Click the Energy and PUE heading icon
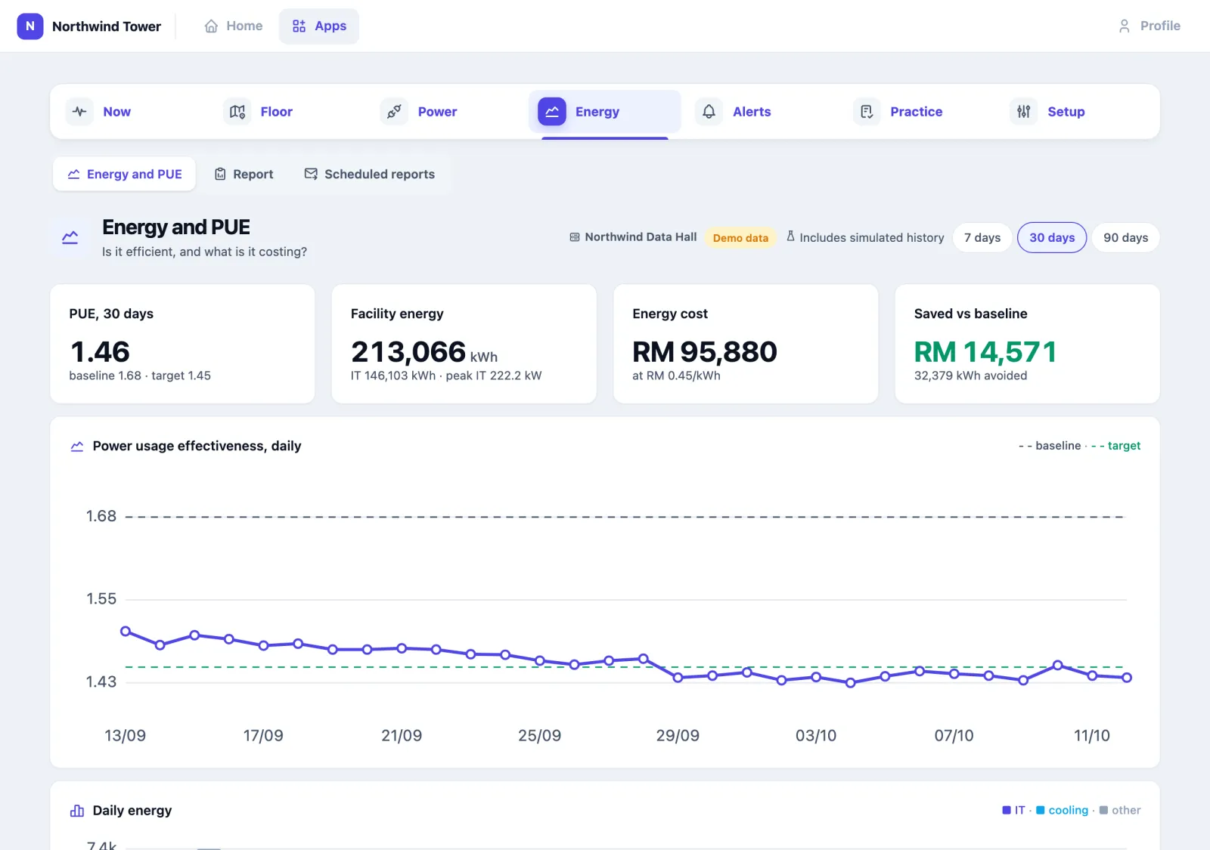The height and width of the screenshot is (850, 1210). 70,238
